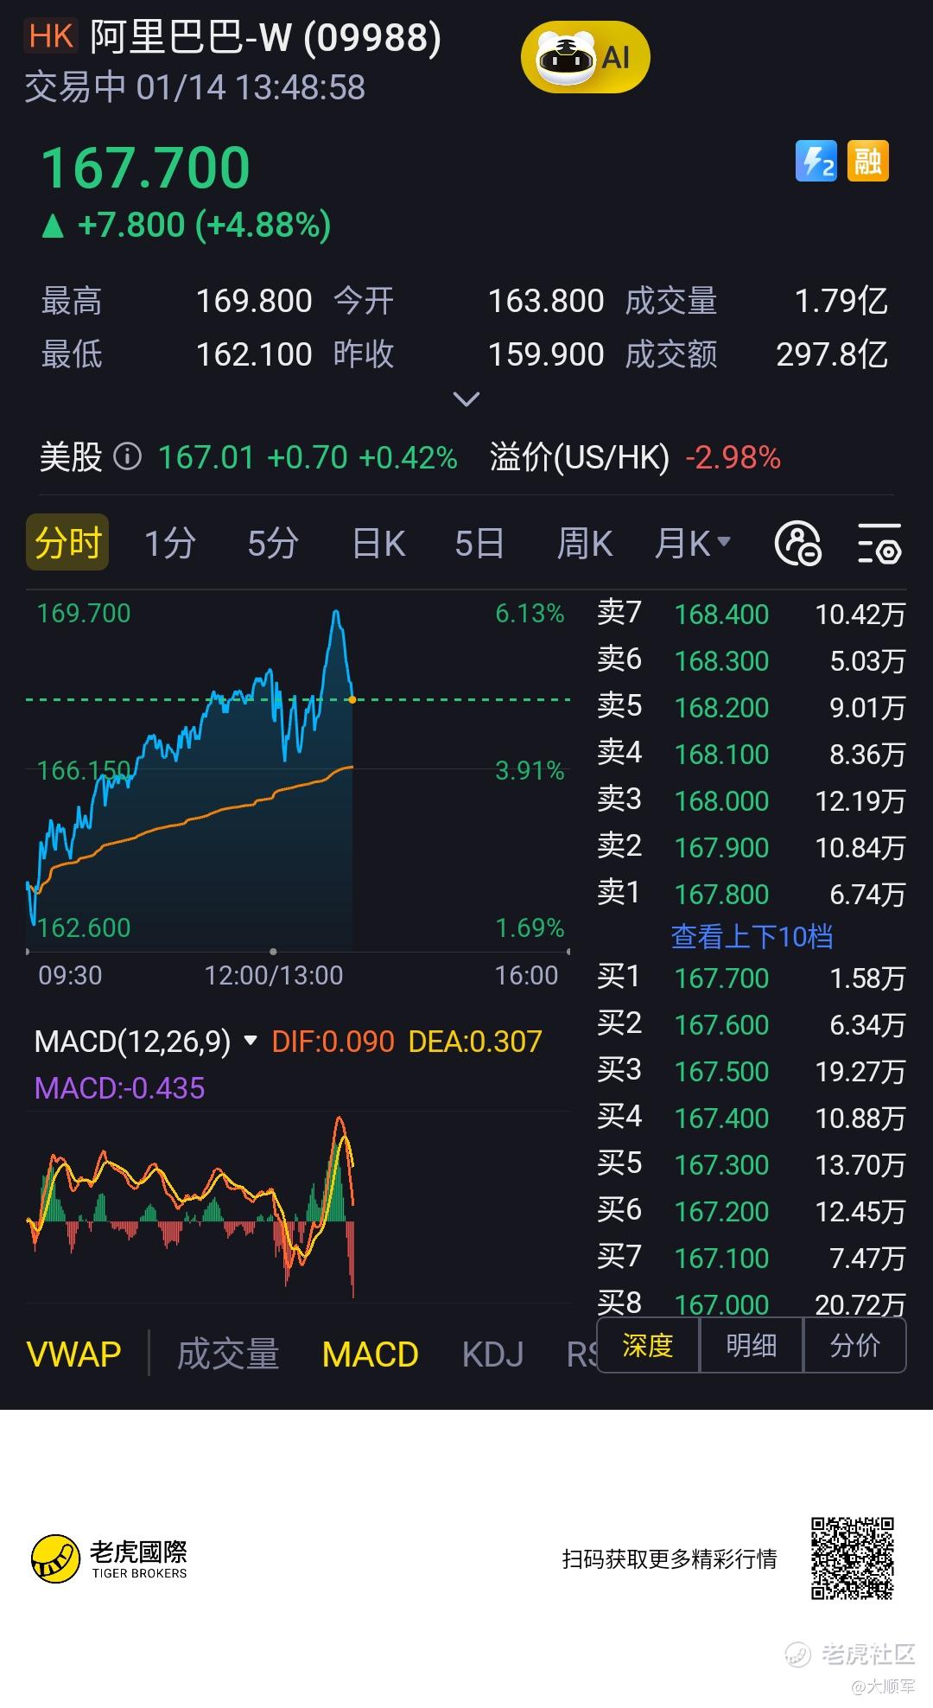Tap the 买4 167.400 order row
Image resolution: width=933 pixels, height=1708 pixels.
coord(751,1118)
